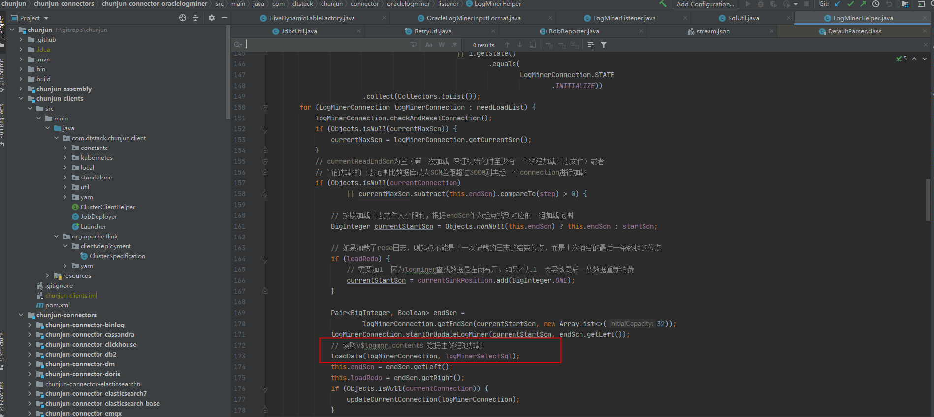Click the Stop square icon
This screenshot has height=417, width=934.
pyautogui.click(x=806, y=4)
